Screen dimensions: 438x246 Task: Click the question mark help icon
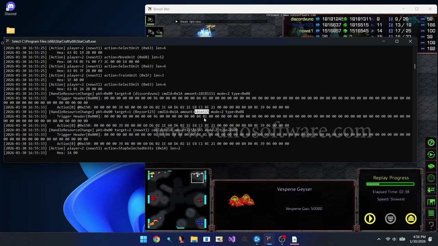431,225
